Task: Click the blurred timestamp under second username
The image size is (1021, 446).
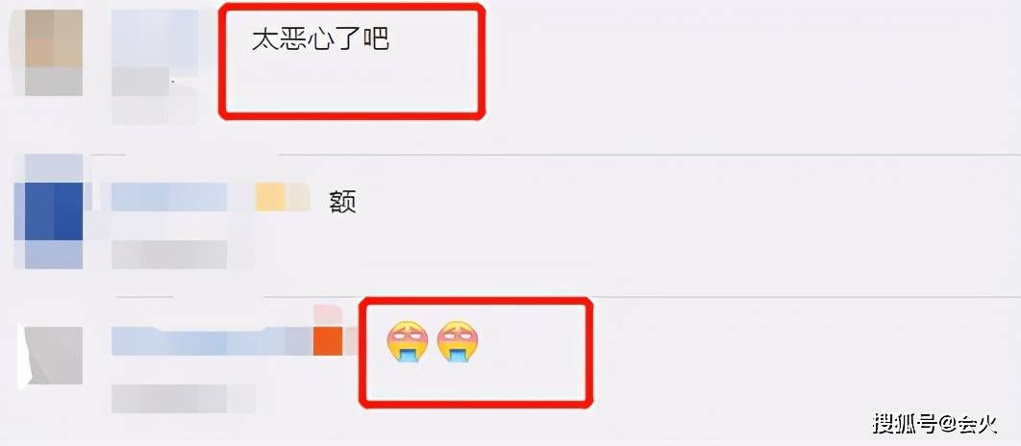Action: pyautogui.click(x=169, y=255)
